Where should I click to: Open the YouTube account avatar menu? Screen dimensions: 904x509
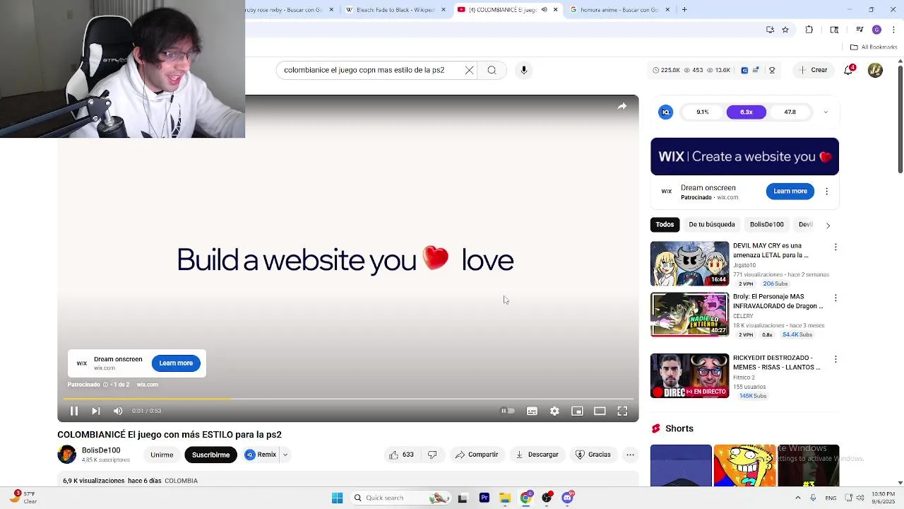click(x=875, y=70)
